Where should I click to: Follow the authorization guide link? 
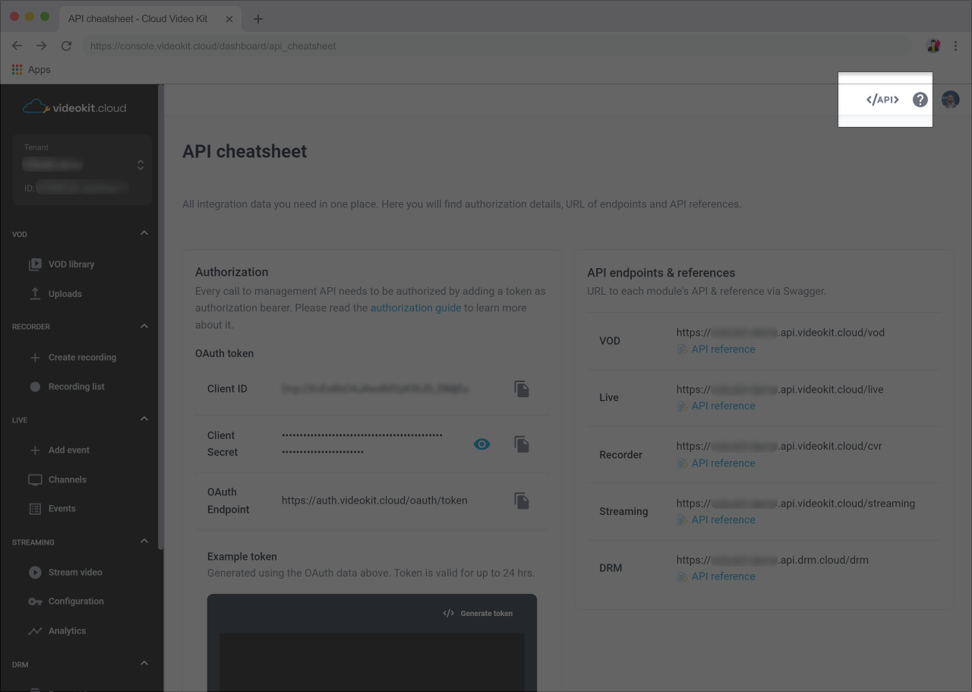point(415,308)
